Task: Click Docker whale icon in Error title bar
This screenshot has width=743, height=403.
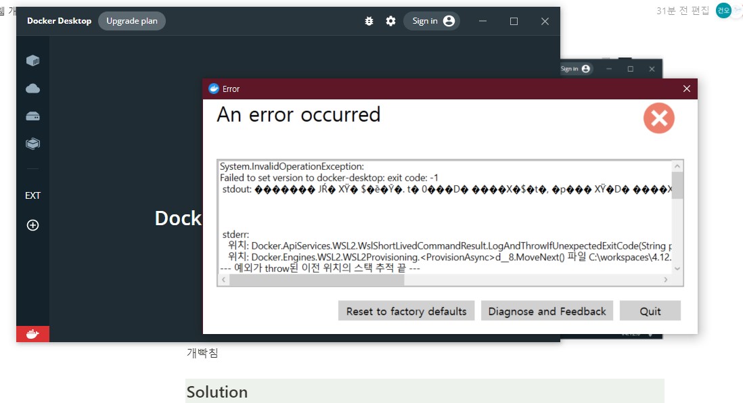Action: click(214, 89)
